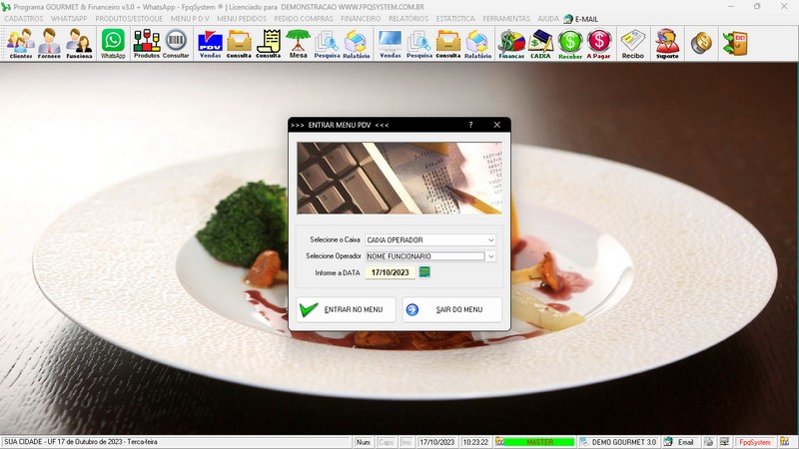Image resolution: width=799 pixels, height=449 pixels.
Task: Open the Funciona employees icon
Action: (79, 44)
